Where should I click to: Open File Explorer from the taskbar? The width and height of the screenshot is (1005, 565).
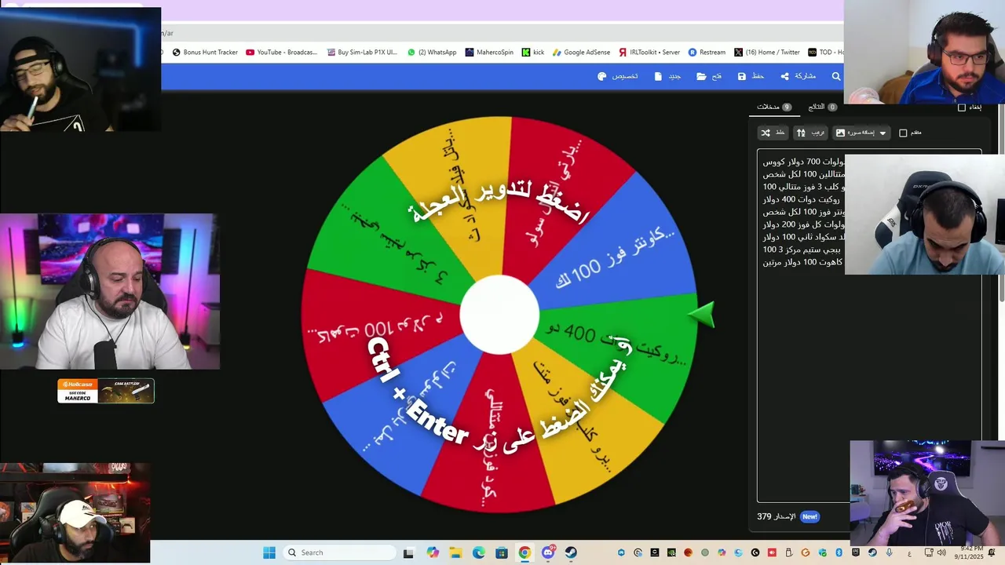coord(456,552)
